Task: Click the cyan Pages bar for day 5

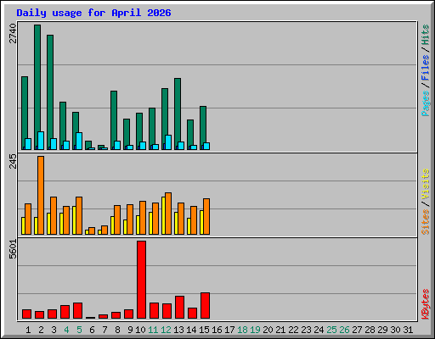Action: [x=79, y=141]
